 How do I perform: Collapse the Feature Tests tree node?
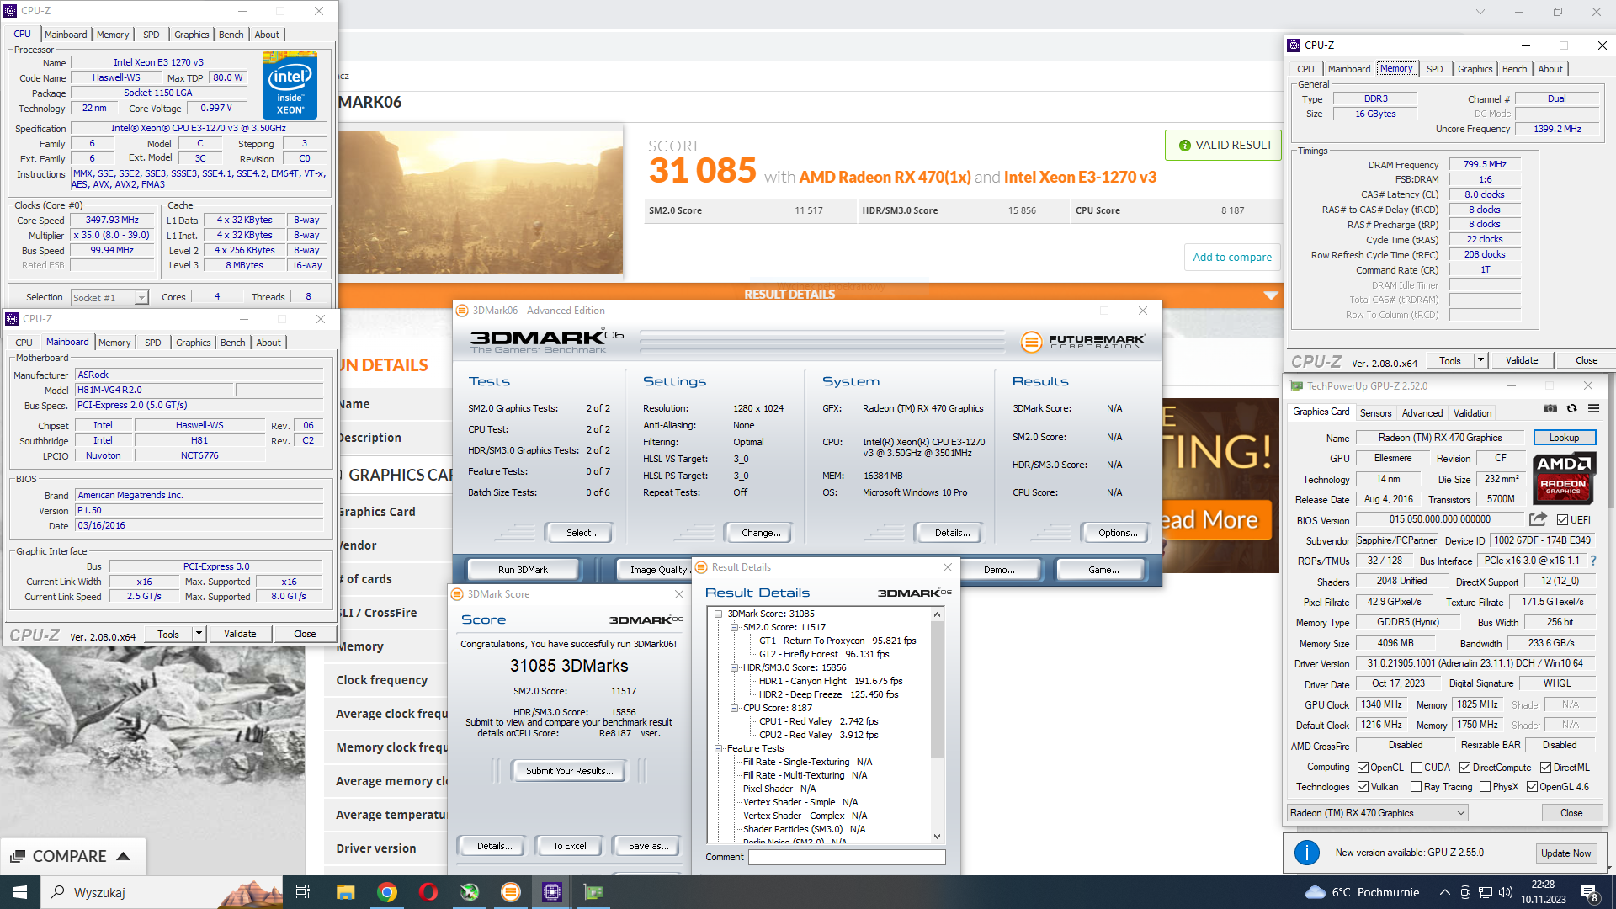tap(719, 748)
